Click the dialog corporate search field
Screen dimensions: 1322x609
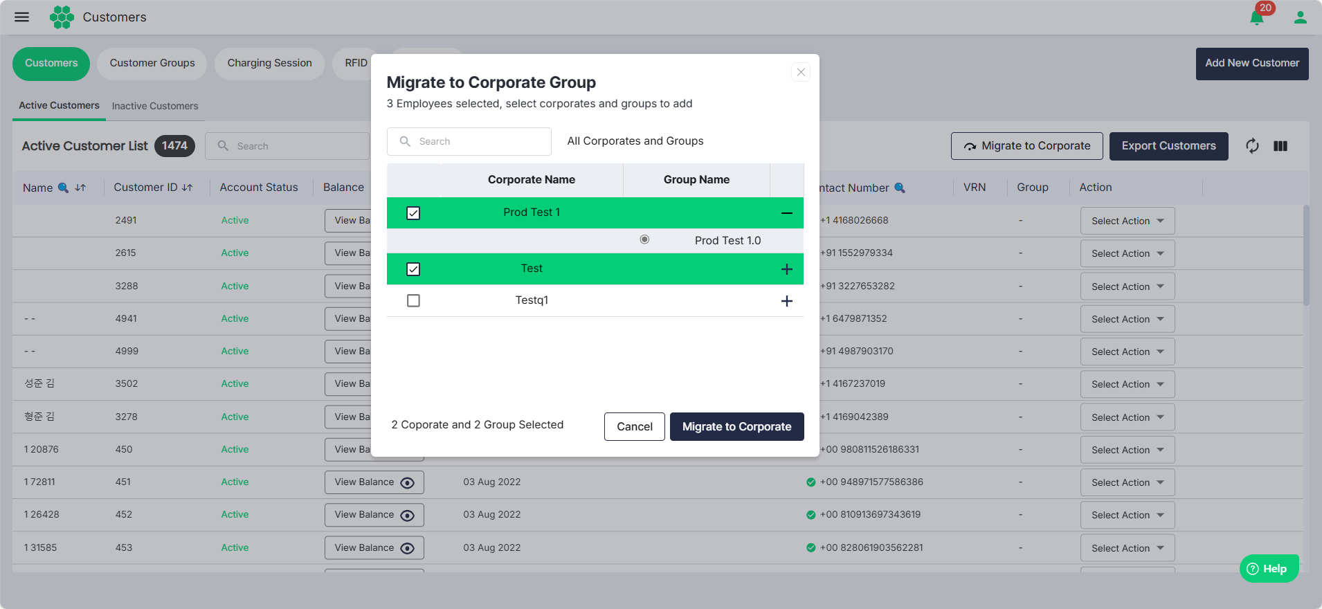[469, 141]
